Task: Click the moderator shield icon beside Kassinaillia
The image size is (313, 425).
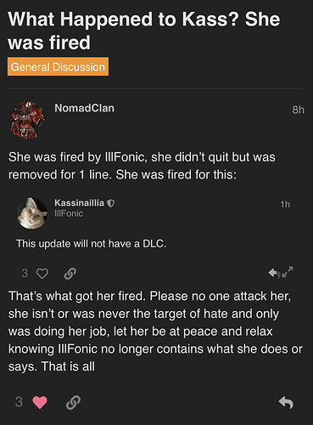Action: (111, 203)
